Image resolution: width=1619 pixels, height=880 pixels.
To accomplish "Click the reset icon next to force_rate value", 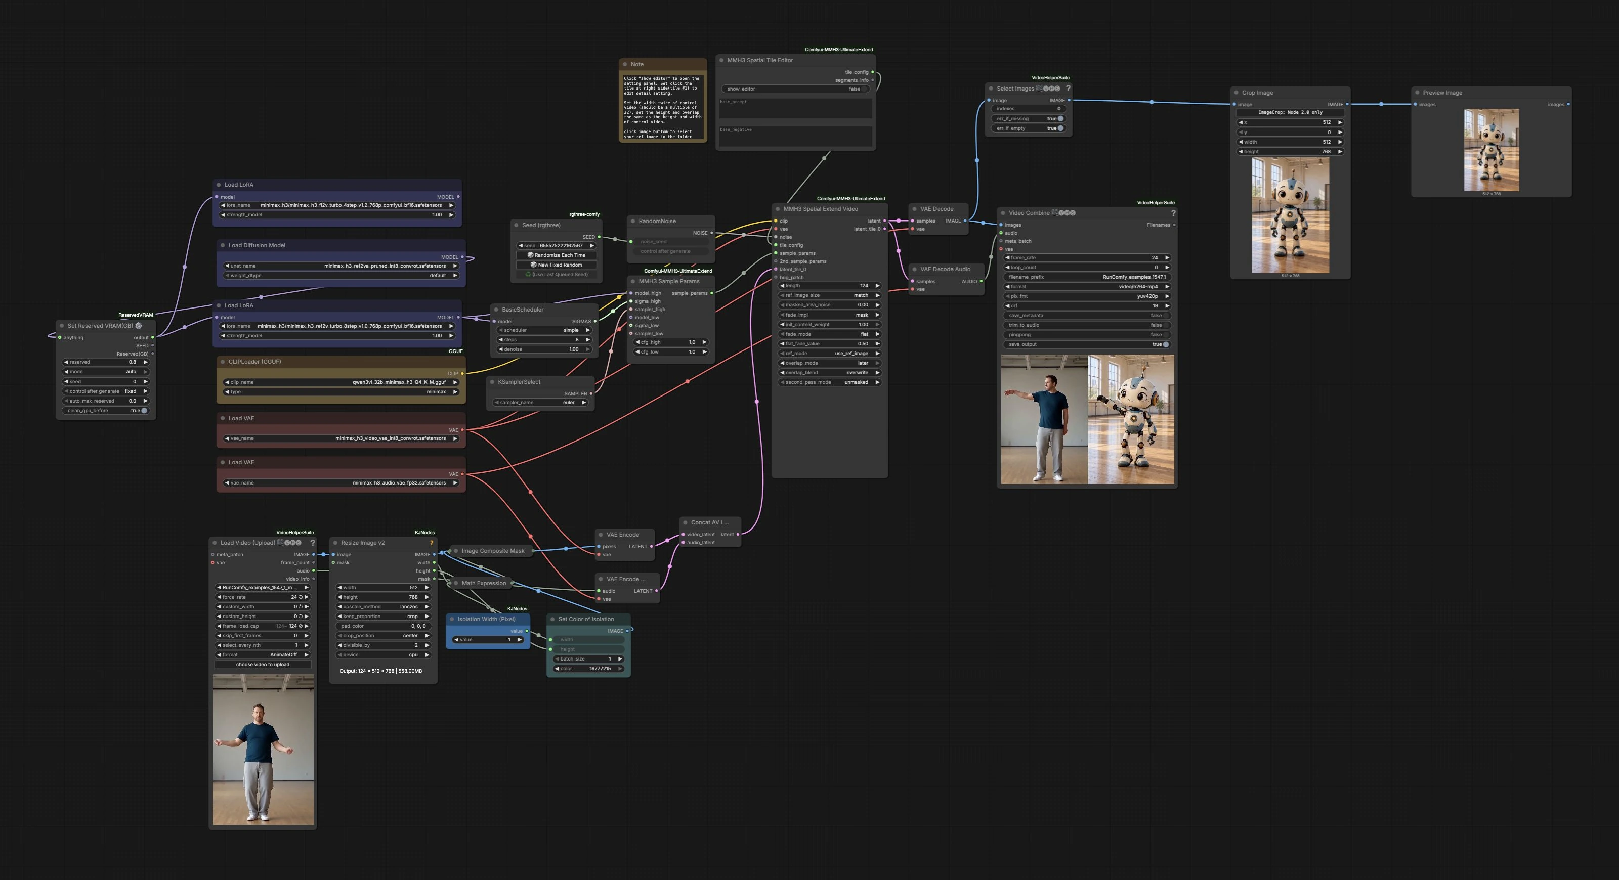I will [x=301, y=597].
